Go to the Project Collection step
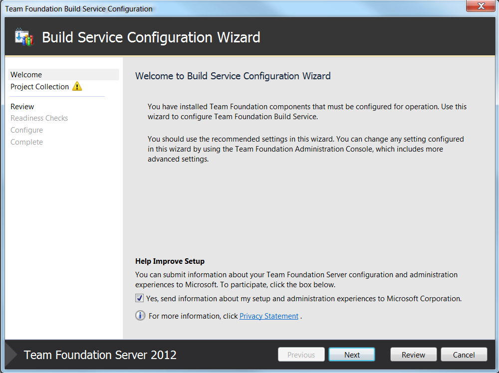The width and height of the screenshot is (499, 373). (39, 86)
